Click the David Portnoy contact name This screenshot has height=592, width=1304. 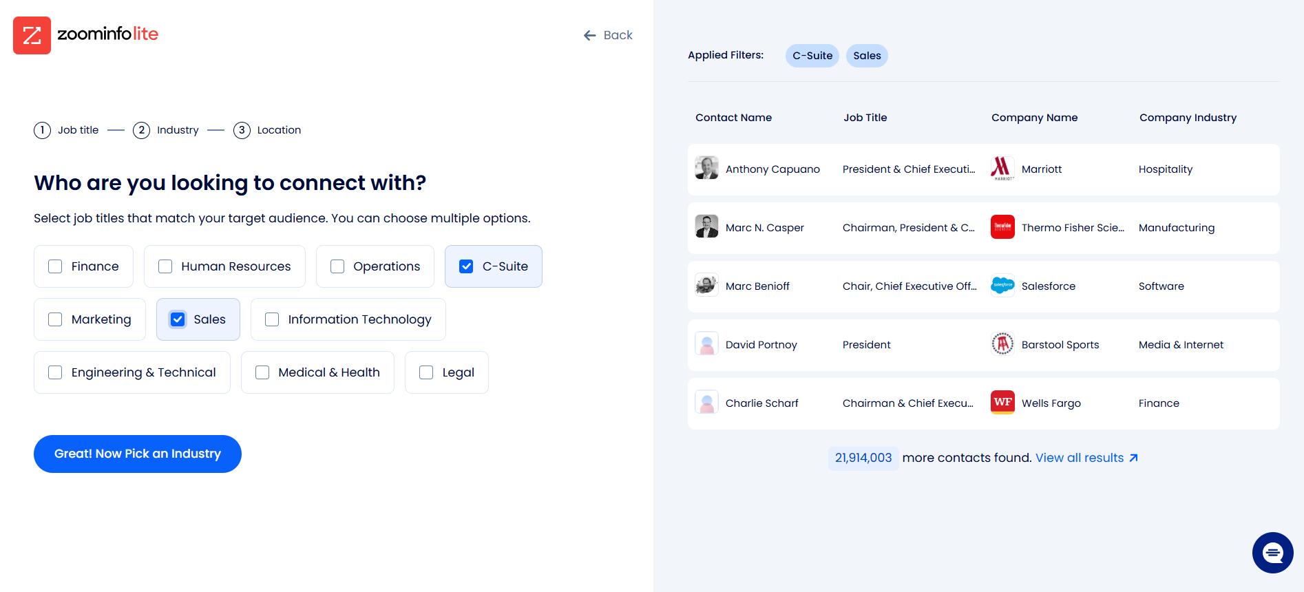pos(761,345)
